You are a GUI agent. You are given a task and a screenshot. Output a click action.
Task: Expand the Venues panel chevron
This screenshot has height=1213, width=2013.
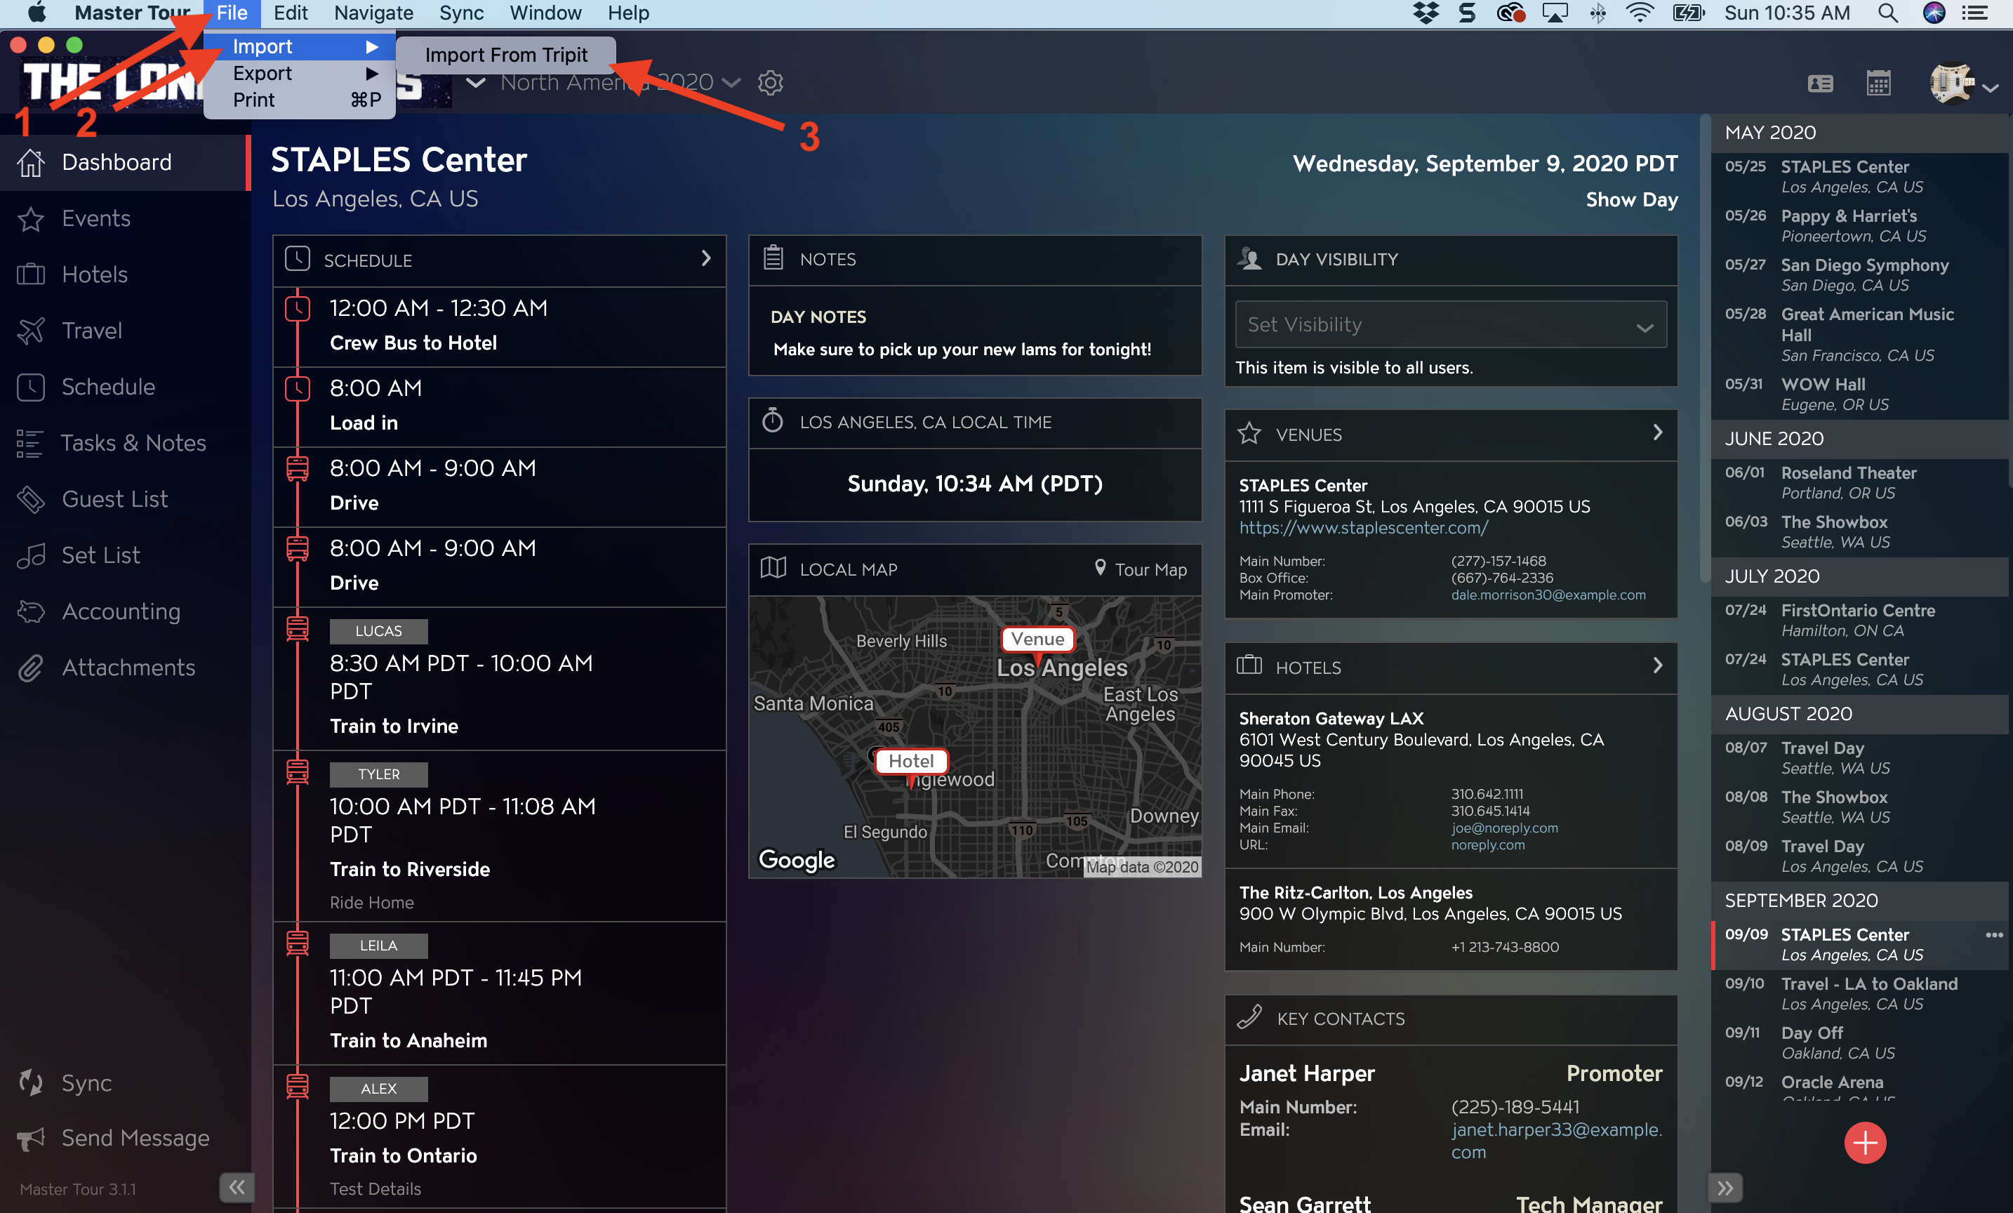[x=1657, y=433]
